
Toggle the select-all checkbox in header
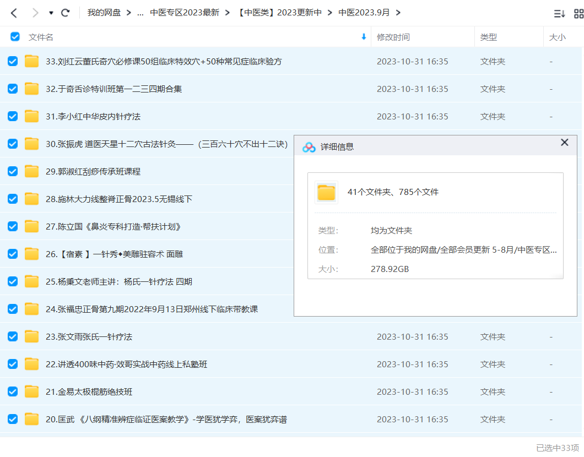pos(15,37)
